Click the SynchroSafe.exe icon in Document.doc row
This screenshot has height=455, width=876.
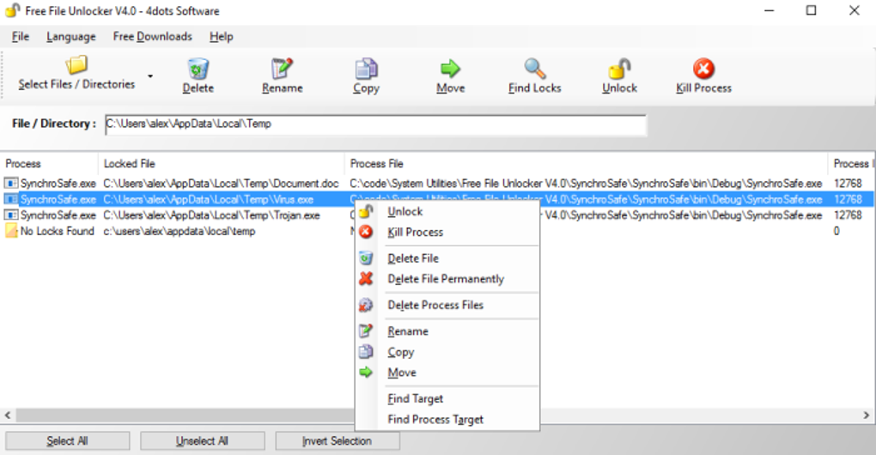tap(10, 184)
